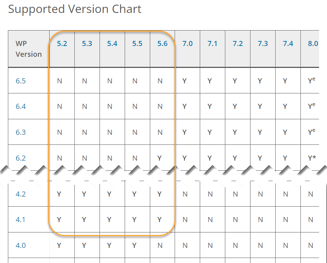Open the PHP 8.0 column header link

tap(313, 43)
